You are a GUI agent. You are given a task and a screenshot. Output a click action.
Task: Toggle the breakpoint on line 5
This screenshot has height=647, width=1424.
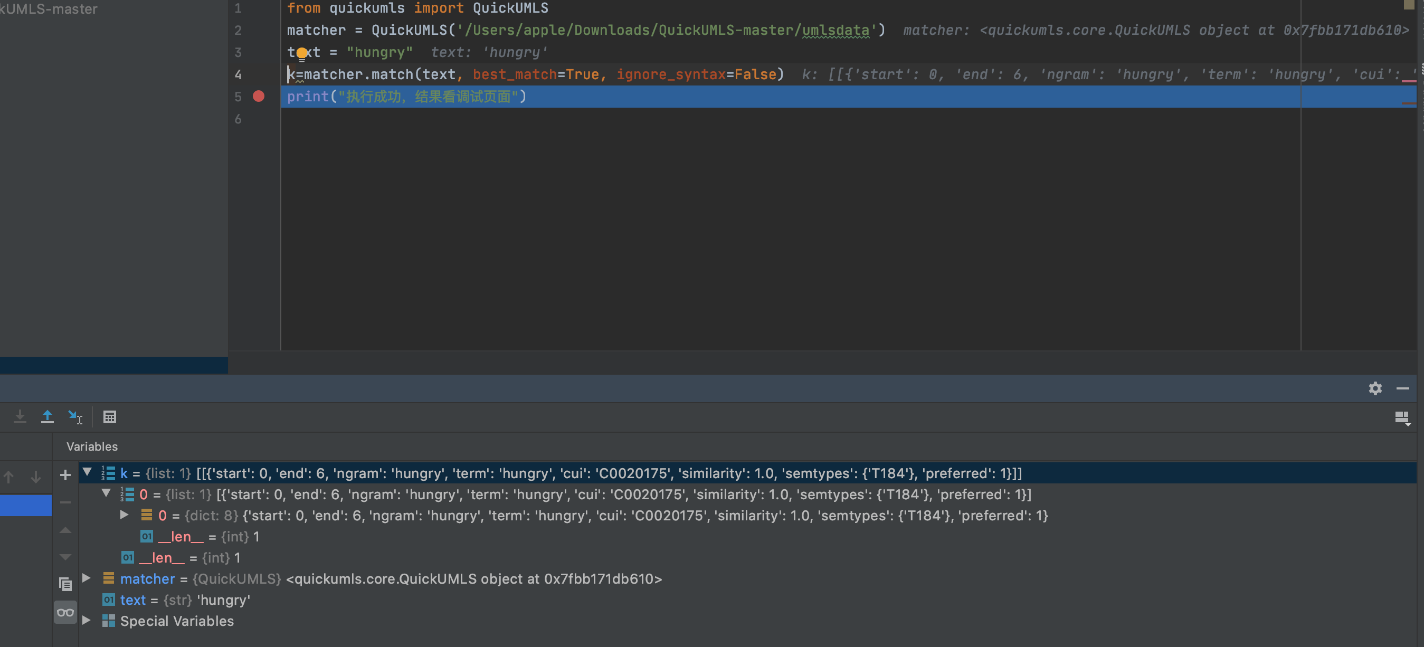[x=258, y=96]
